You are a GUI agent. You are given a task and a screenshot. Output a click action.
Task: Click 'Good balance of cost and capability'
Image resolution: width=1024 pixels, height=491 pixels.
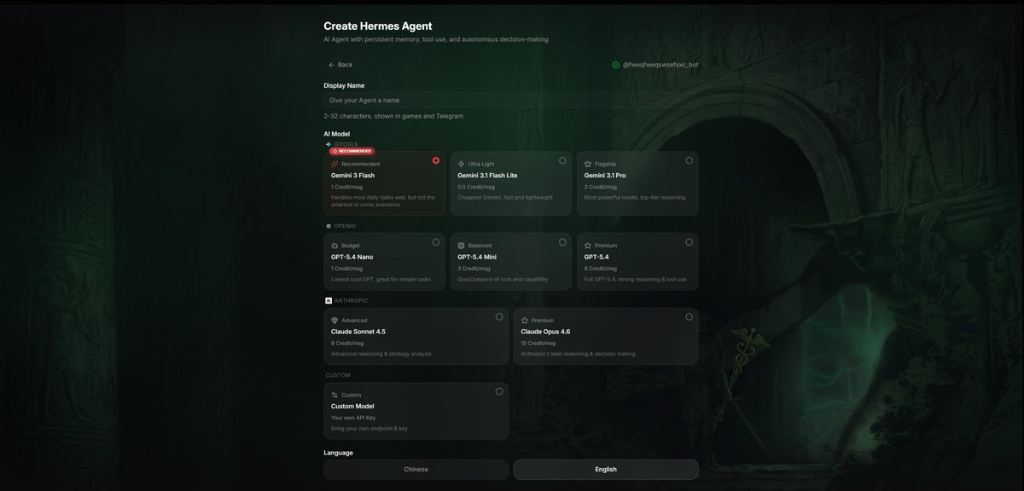503,280
